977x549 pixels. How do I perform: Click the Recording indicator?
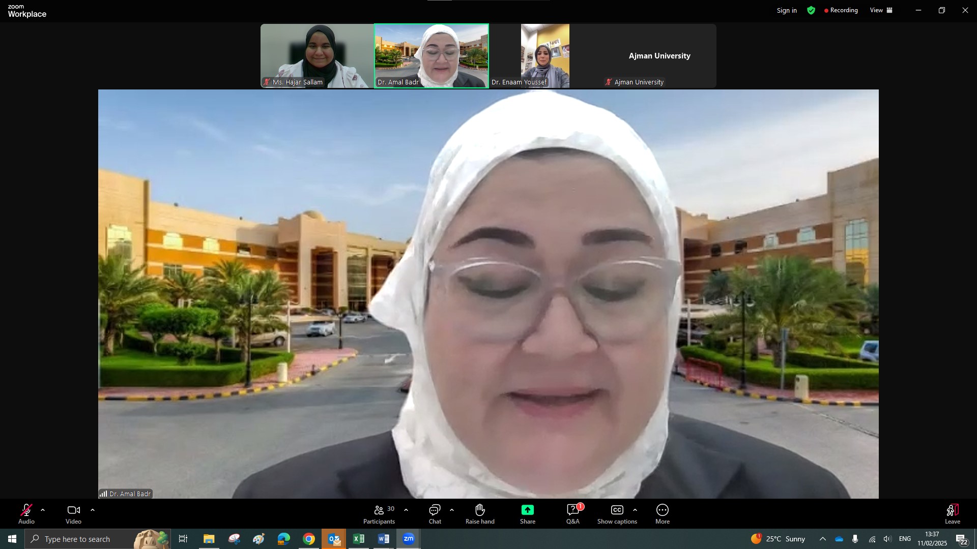[x=841, y=10]
